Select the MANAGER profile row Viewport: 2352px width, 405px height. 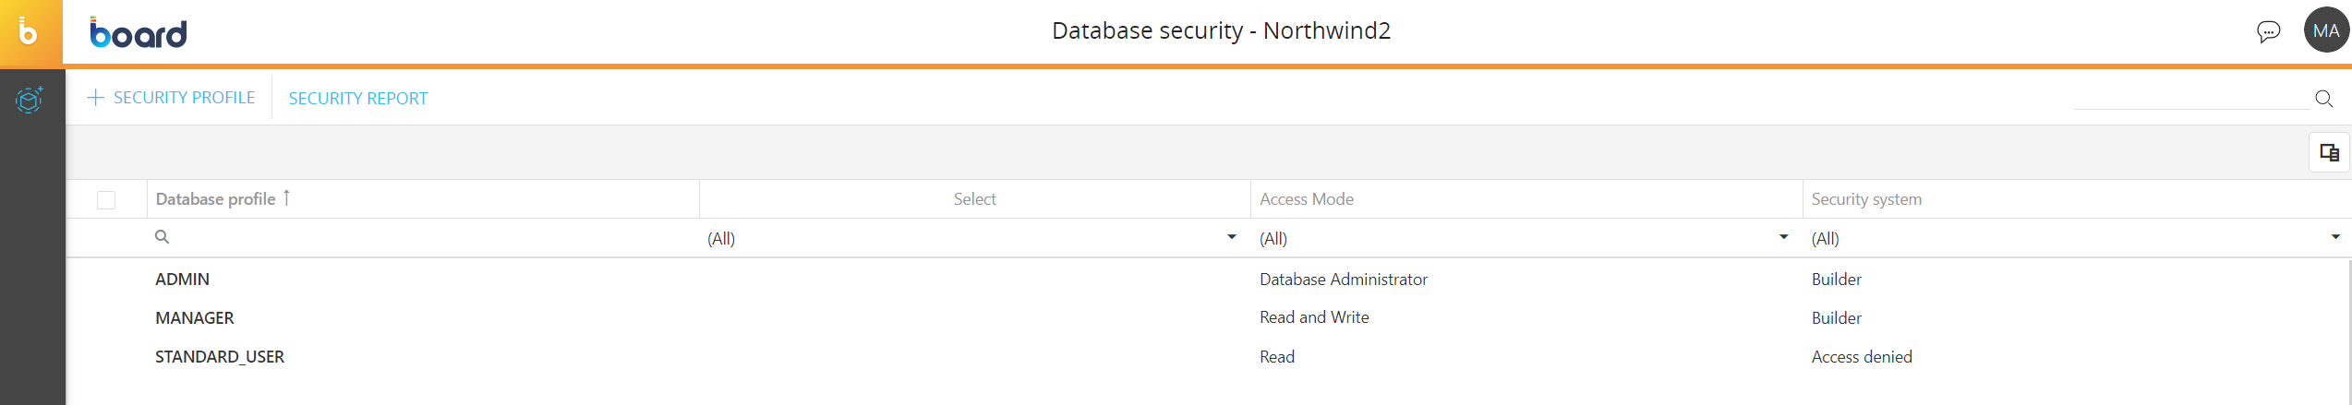coord(194,318)
